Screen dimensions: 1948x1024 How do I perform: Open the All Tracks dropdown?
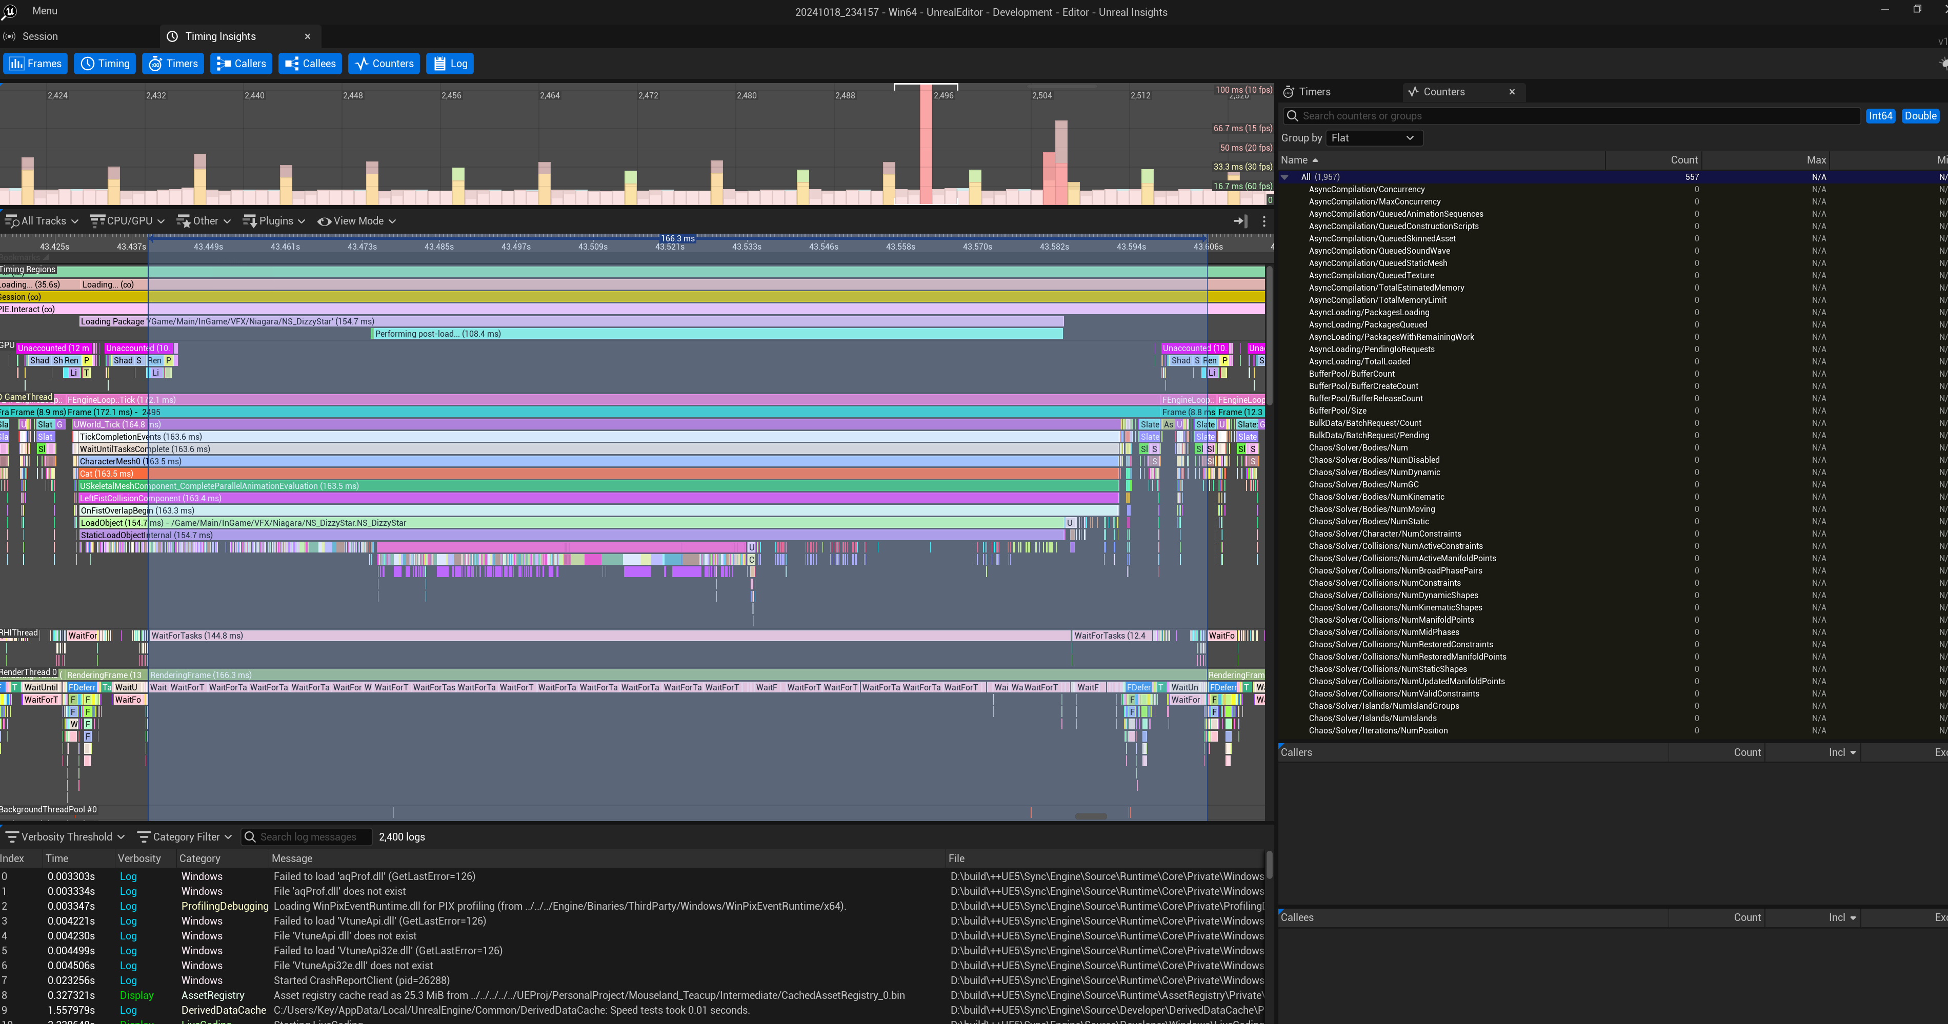coord(42,221)
